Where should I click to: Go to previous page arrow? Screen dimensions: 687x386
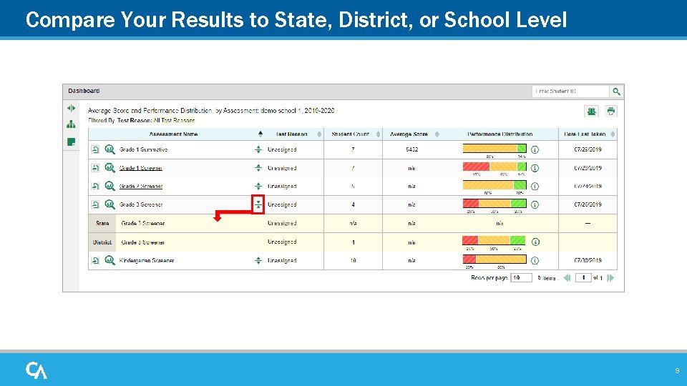coord(567,278)
